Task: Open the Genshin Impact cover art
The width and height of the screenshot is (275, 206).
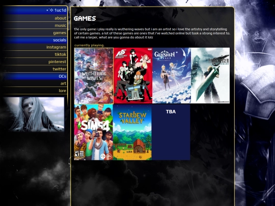Action: [x=172, y=75]
